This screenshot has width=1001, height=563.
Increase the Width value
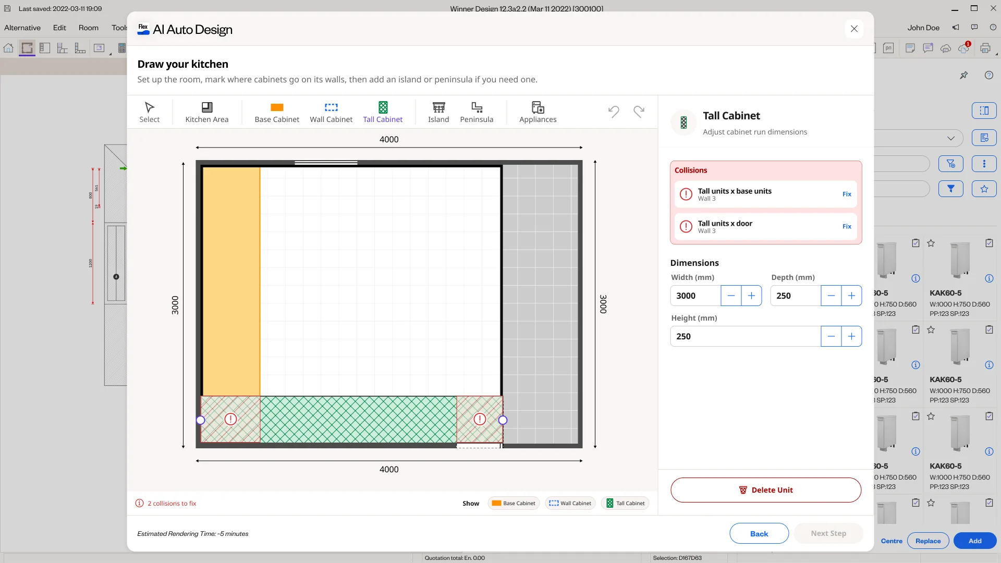pos(751,296)
